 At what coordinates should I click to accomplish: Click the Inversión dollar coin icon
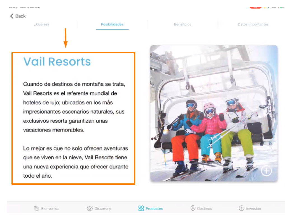coord(242,208)
